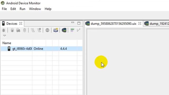The width and height of the screenshot is (169, 95).
Task: Click the Start OpenGL Trace icon
Action: [x=79, y=30]
